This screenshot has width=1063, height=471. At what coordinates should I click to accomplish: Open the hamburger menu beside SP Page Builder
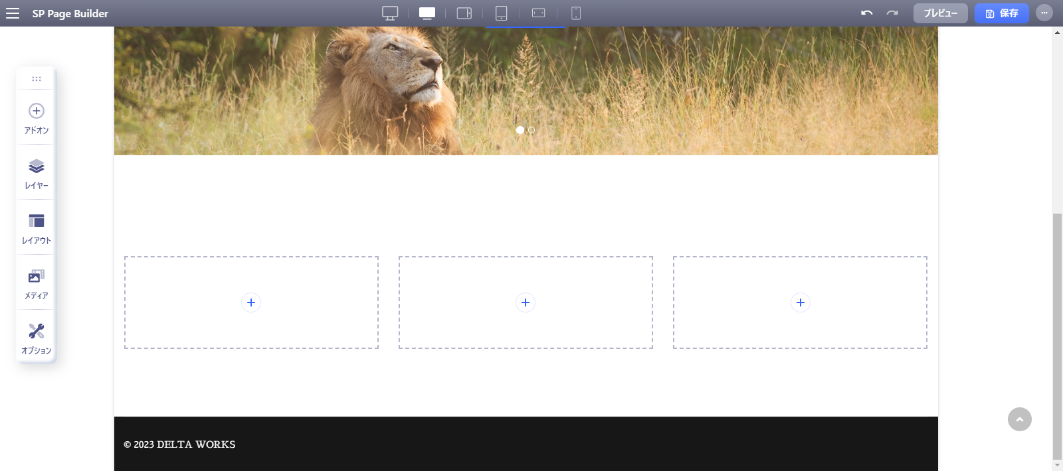(x=13, y=13)
